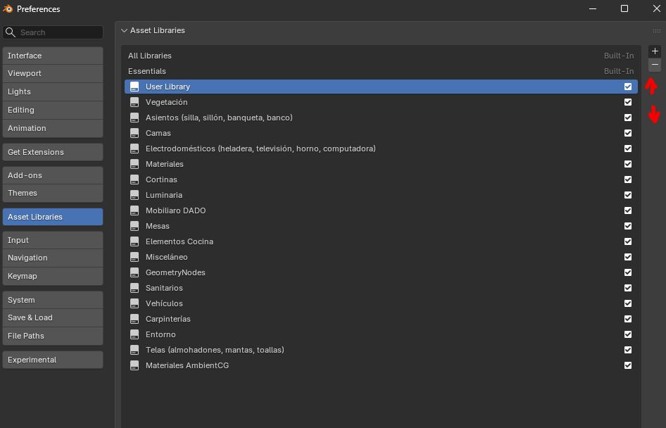The image size is (666, 428).
Task: Click the disk icon beside Elementos Cocina
Action: 134,241
